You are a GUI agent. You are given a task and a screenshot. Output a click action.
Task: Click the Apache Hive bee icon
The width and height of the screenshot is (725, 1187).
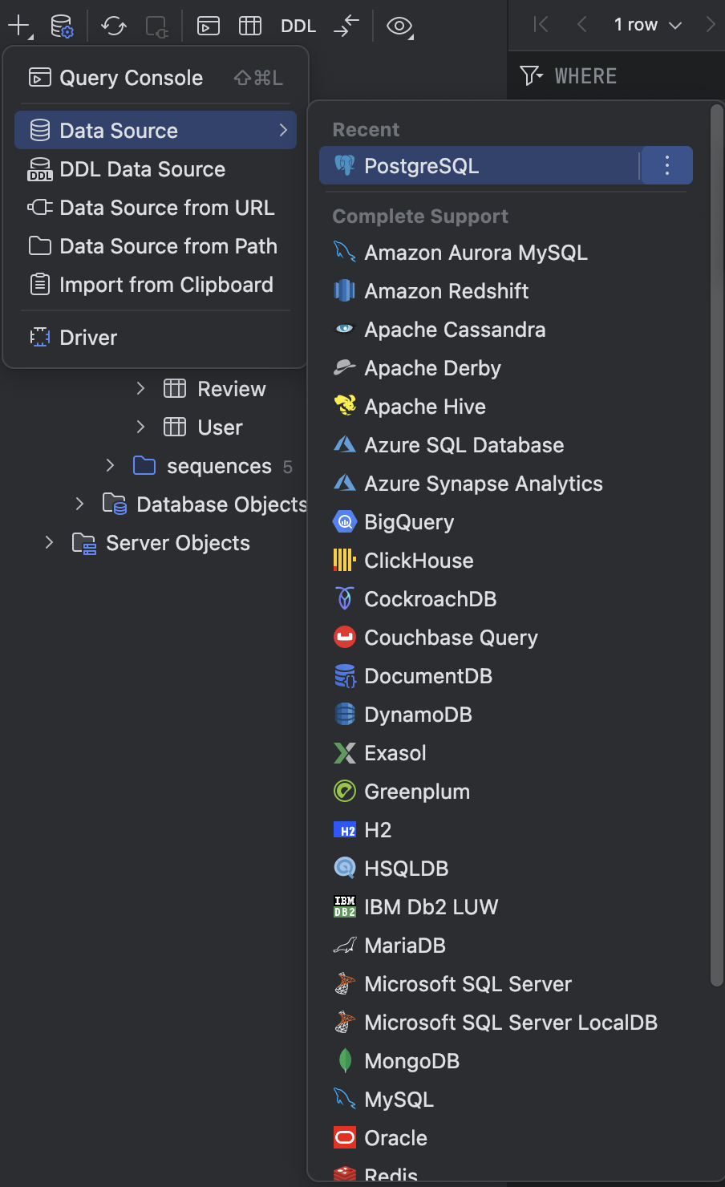point(345,406)
